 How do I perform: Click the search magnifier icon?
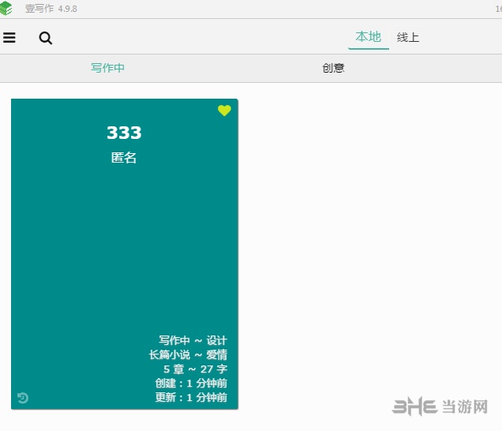[46, 38]
